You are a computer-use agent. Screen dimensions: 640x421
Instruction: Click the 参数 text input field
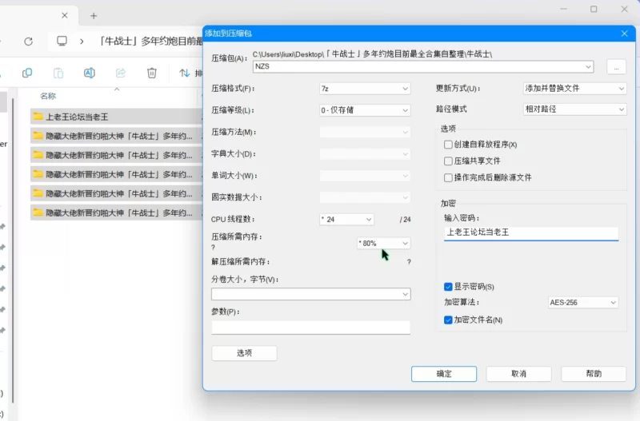click(x=310, y=328)
